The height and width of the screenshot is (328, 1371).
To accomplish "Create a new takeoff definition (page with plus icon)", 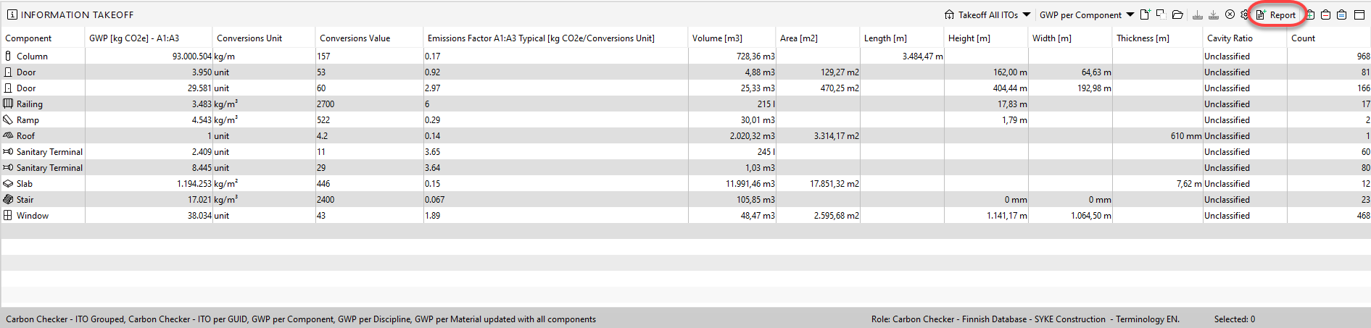I will click(x=1145, y=14).
